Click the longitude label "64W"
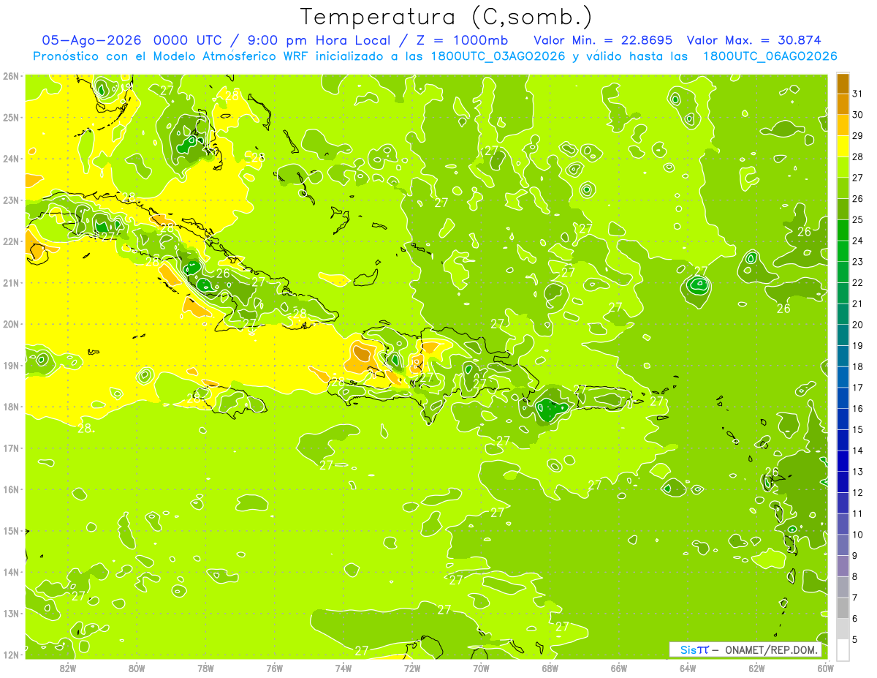The image size is (877, 678). tap(688, 668)
